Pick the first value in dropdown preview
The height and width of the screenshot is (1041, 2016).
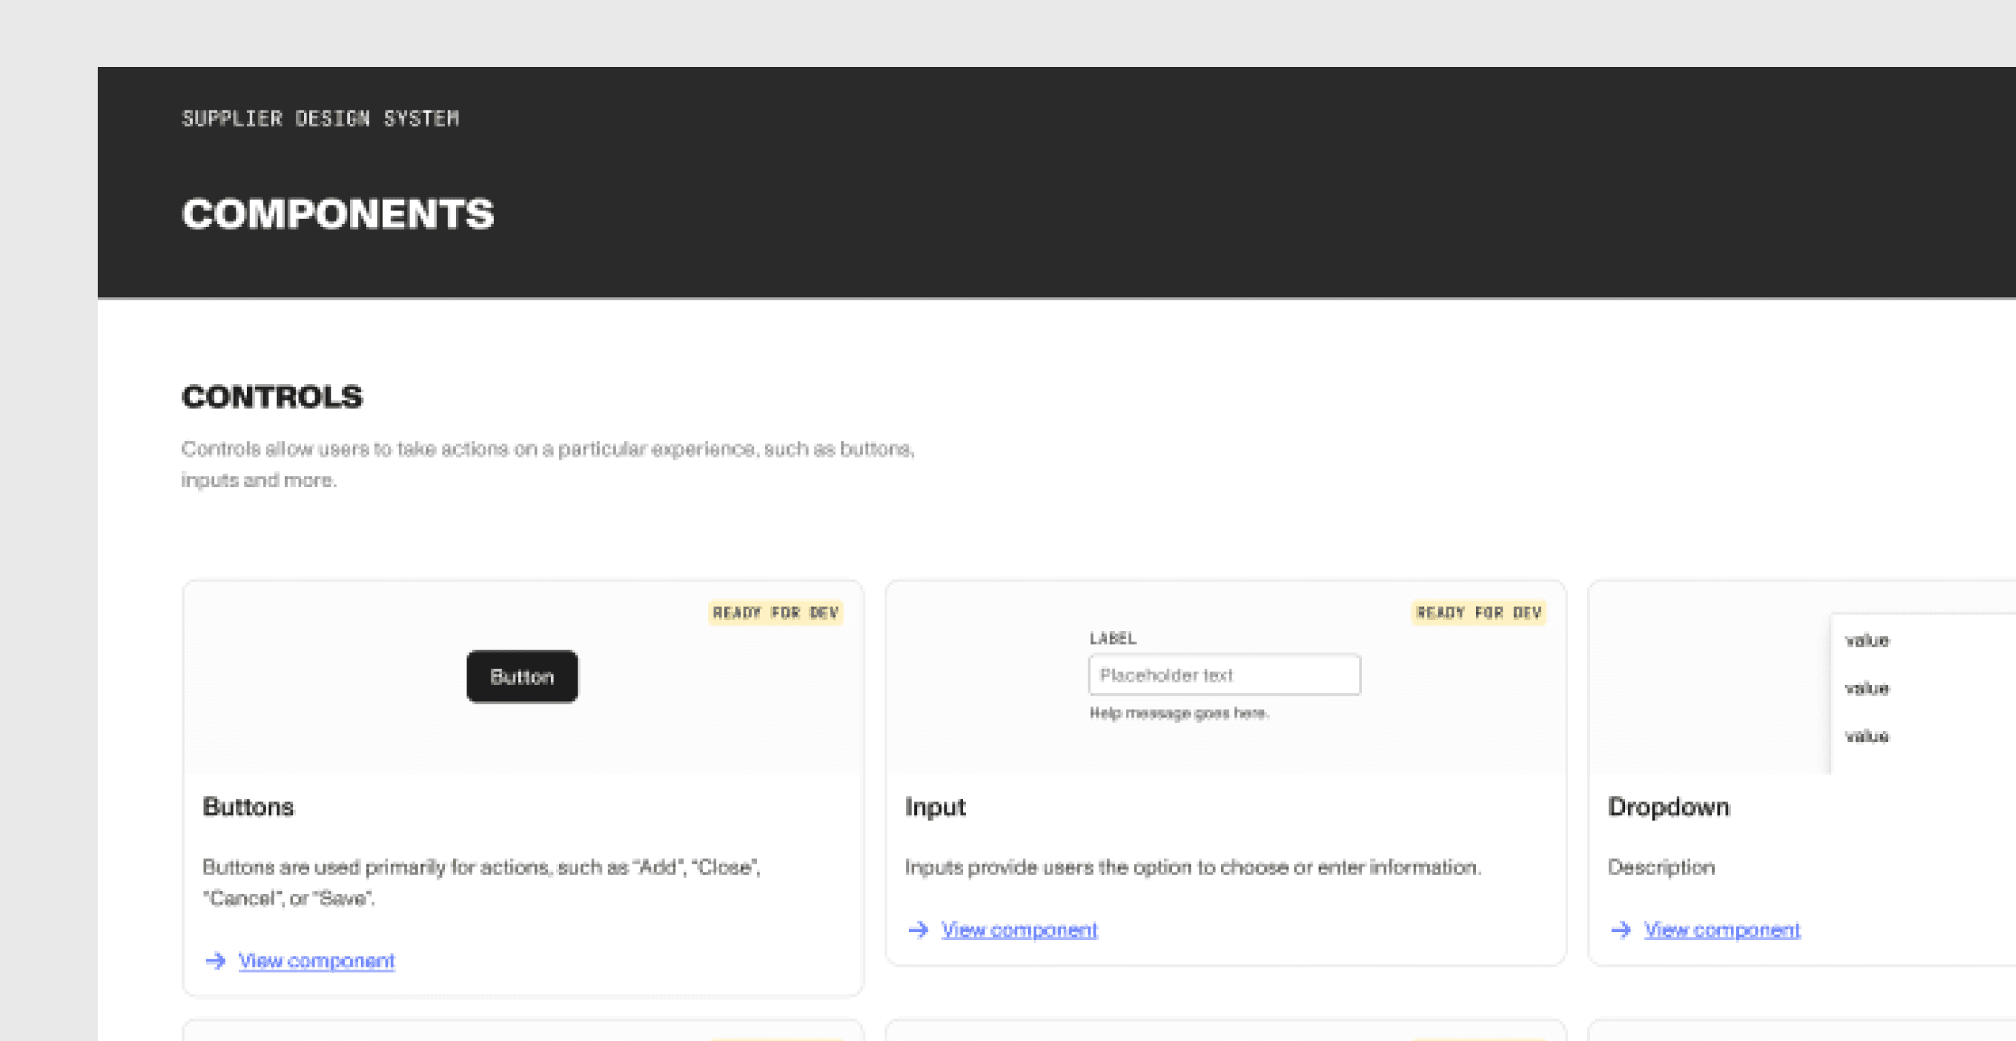1867,640
